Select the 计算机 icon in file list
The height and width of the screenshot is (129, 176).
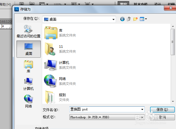click(x=50, y=65)
